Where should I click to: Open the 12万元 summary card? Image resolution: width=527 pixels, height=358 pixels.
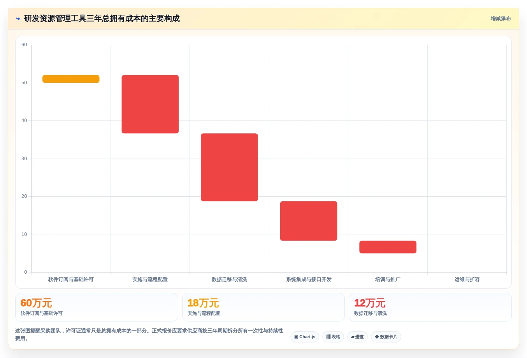[x=430, y=307]
